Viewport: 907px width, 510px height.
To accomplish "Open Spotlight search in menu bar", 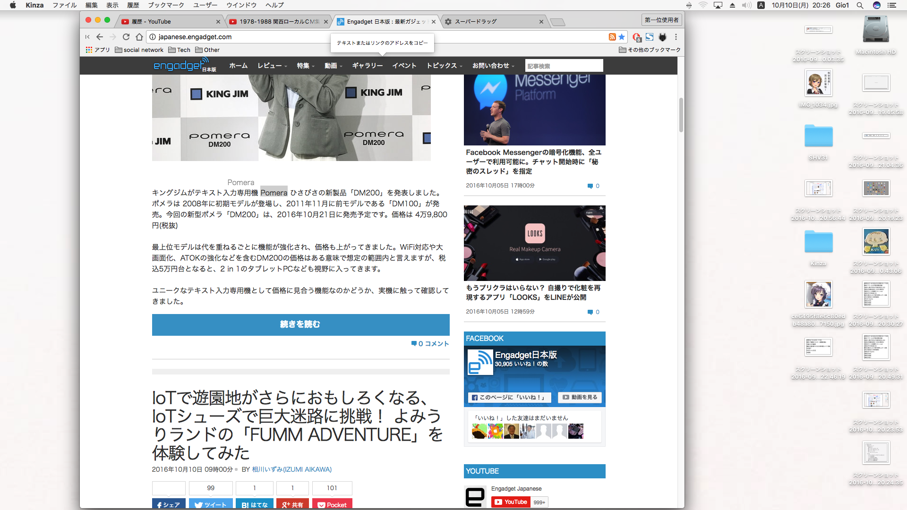I will pyautogui.click(x=860, y=5).
